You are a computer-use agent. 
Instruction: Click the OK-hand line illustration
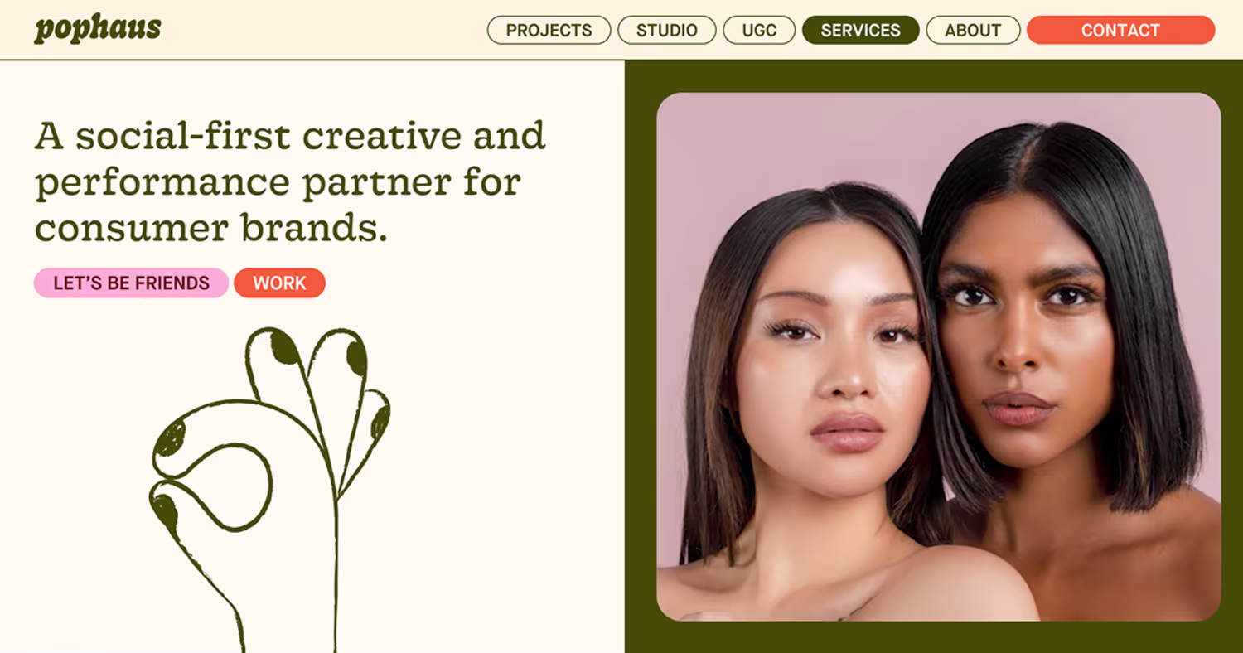(x=269, y=489)
